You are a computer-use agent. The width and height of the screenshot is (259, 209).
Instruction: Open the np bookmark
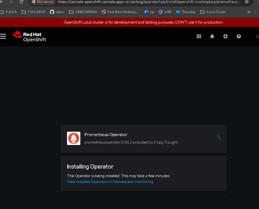click(149, 12)
